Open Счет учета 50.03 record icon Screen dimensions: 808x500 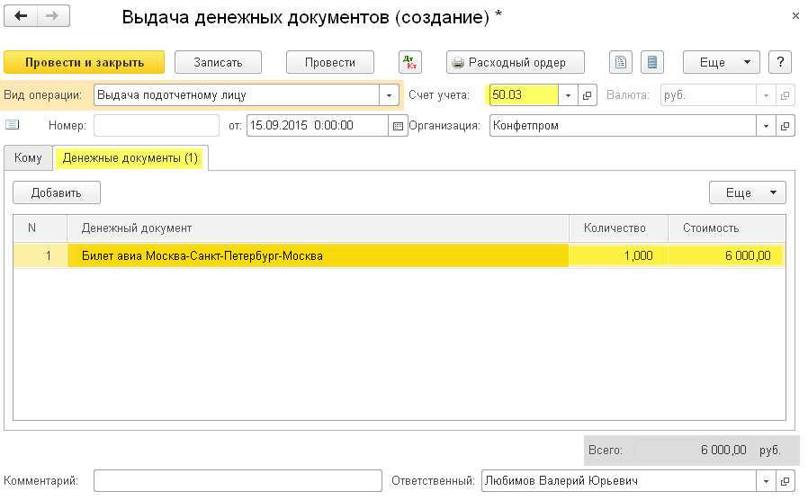coord(587,95)
